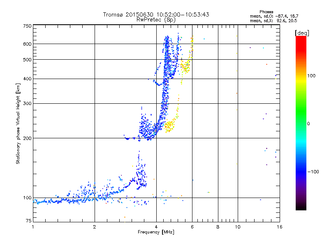Select the 'mean, sd,X: 92.6, 20.5' line

click(273, 21)
